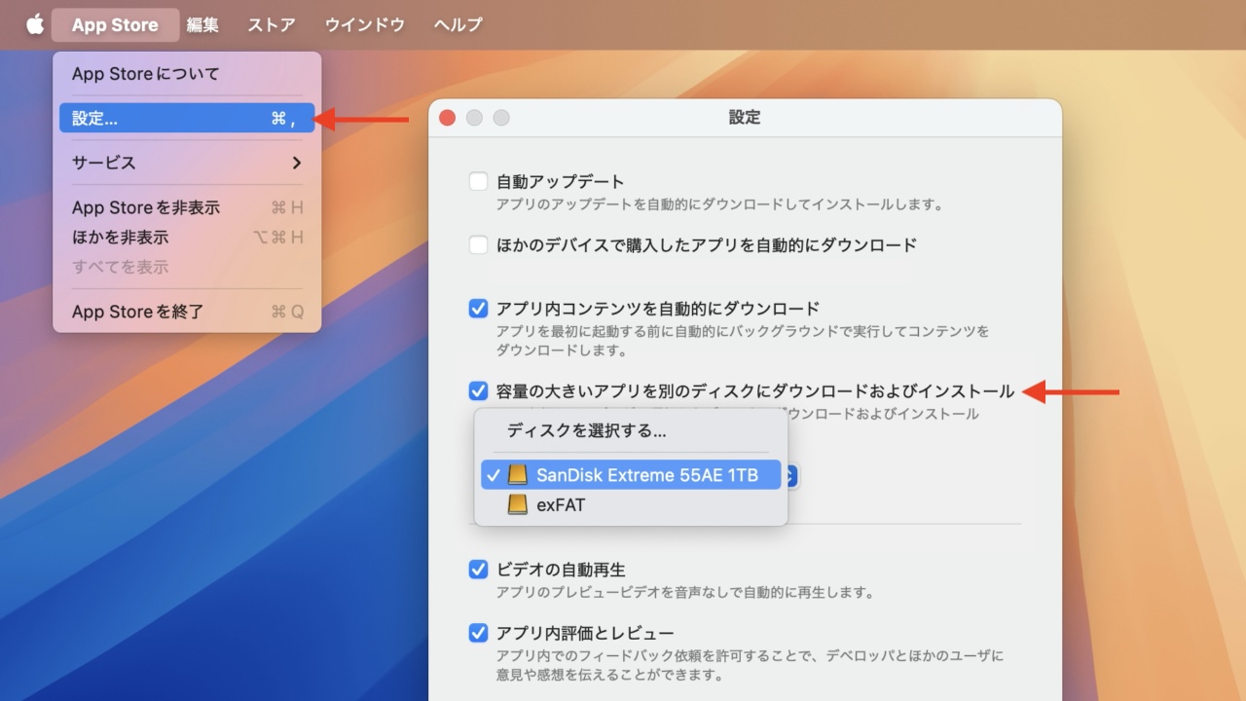This screenshot has width=1246, height=701.
Task: Enable 自動アップデート checkbox
Action: pyautogui.click(x=478, y=181)
